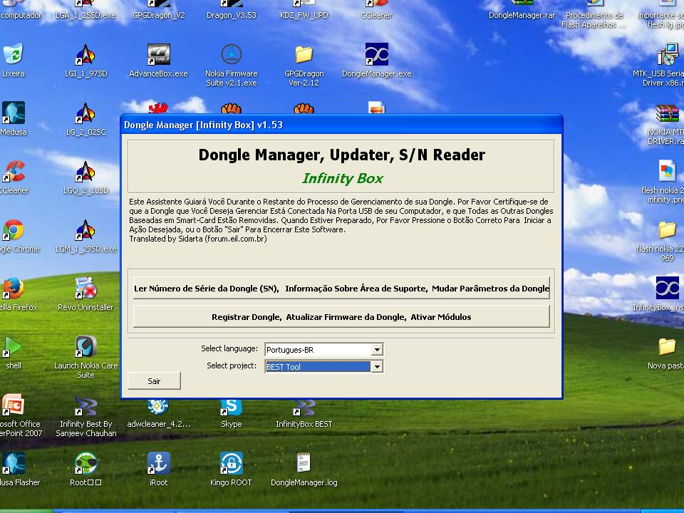
Task: Open DongleManager.log file icon
Action: [304, 463]
